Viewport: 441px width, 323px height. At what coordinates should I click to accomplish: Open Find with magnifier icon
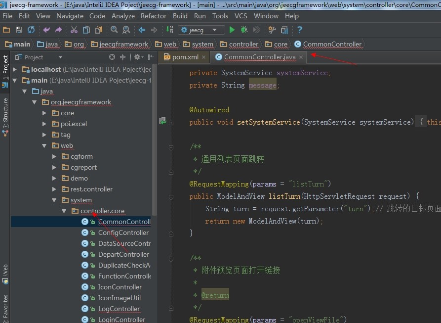(x=113, y=30)
